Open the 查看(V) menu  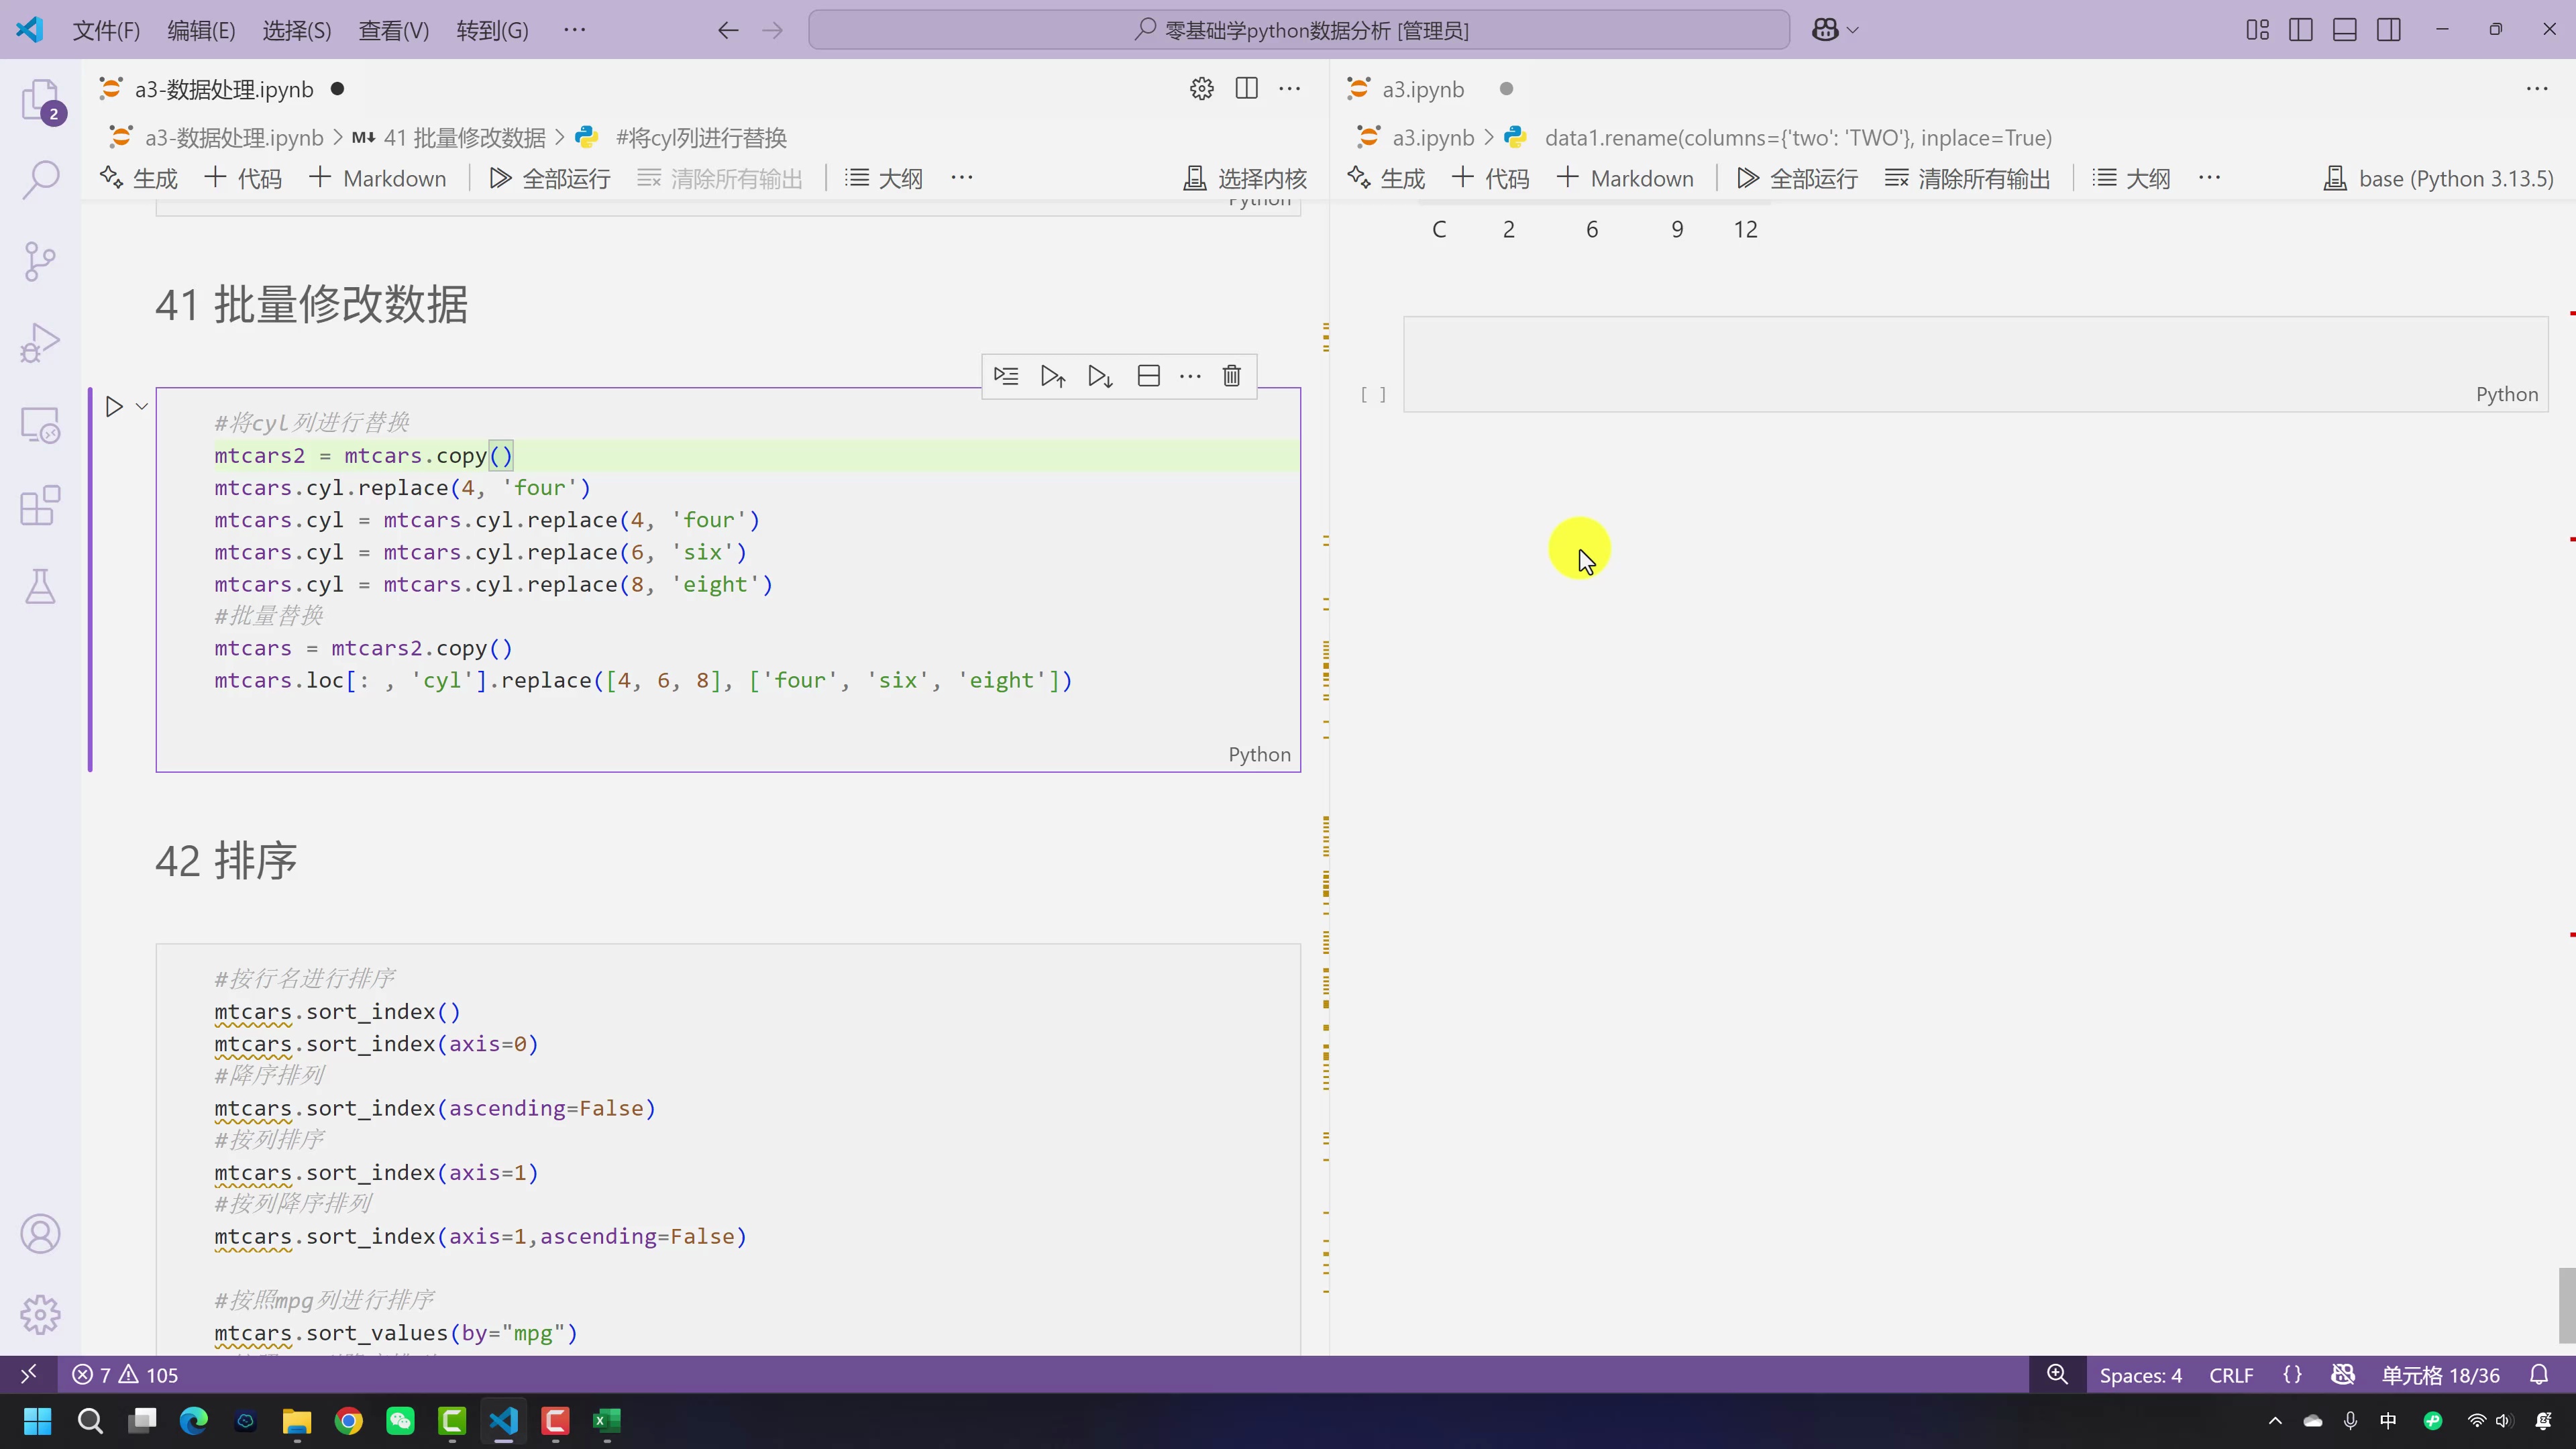(394, 30)
